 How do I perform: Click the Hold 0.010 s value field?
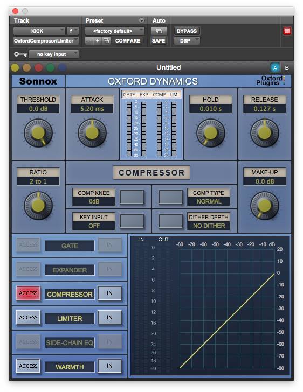[211, 109]
